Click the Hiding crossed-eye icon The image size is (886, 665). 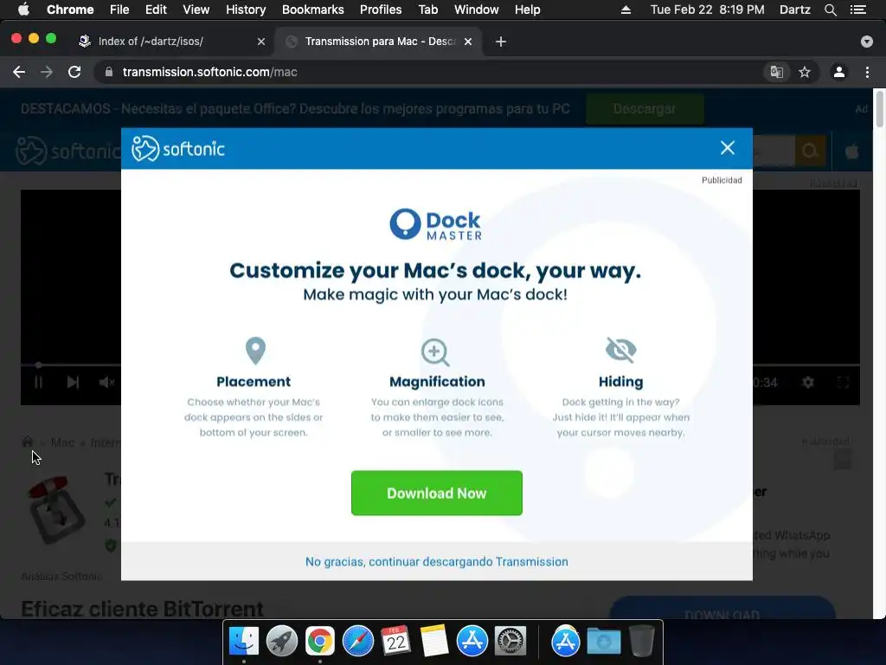[620, 350]
